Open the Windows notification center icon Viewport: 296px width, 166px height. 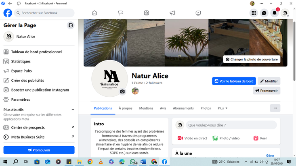pyautogui.click(x=289, y=162)
